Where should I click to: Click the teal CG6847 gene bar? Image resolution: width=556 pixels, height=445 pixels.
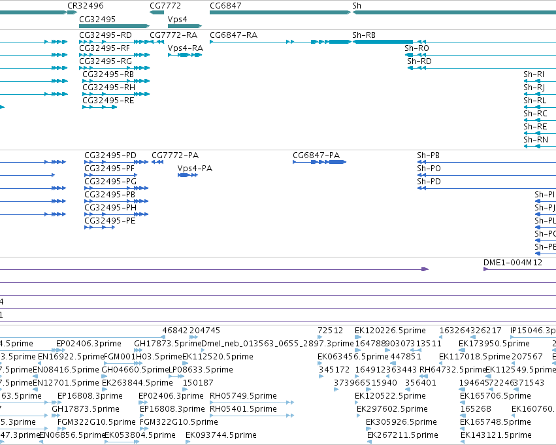click(280, 12)
